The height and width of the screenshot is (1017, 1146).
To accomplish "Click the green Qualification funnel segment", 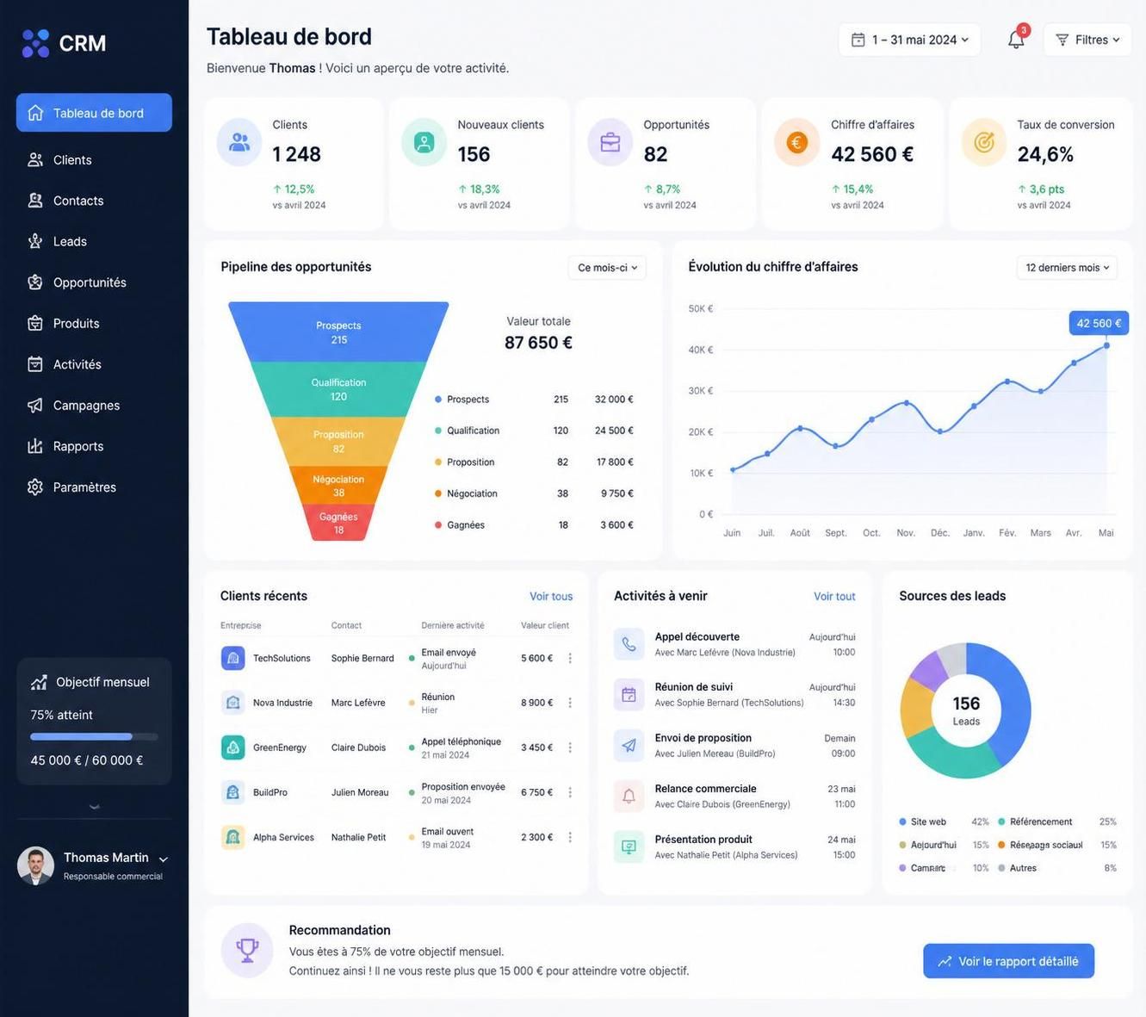I will 338,390.
